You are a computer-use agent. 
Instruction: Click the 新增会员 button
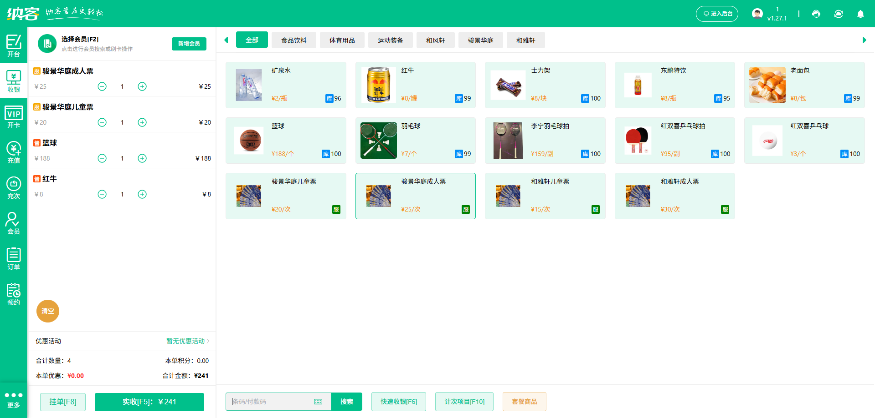coord(189,44)
